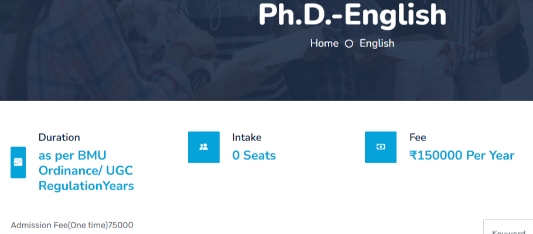Click the 'as per BMU' duration line
The height and width of the screenshot is (234, 533).
[72, 156]
